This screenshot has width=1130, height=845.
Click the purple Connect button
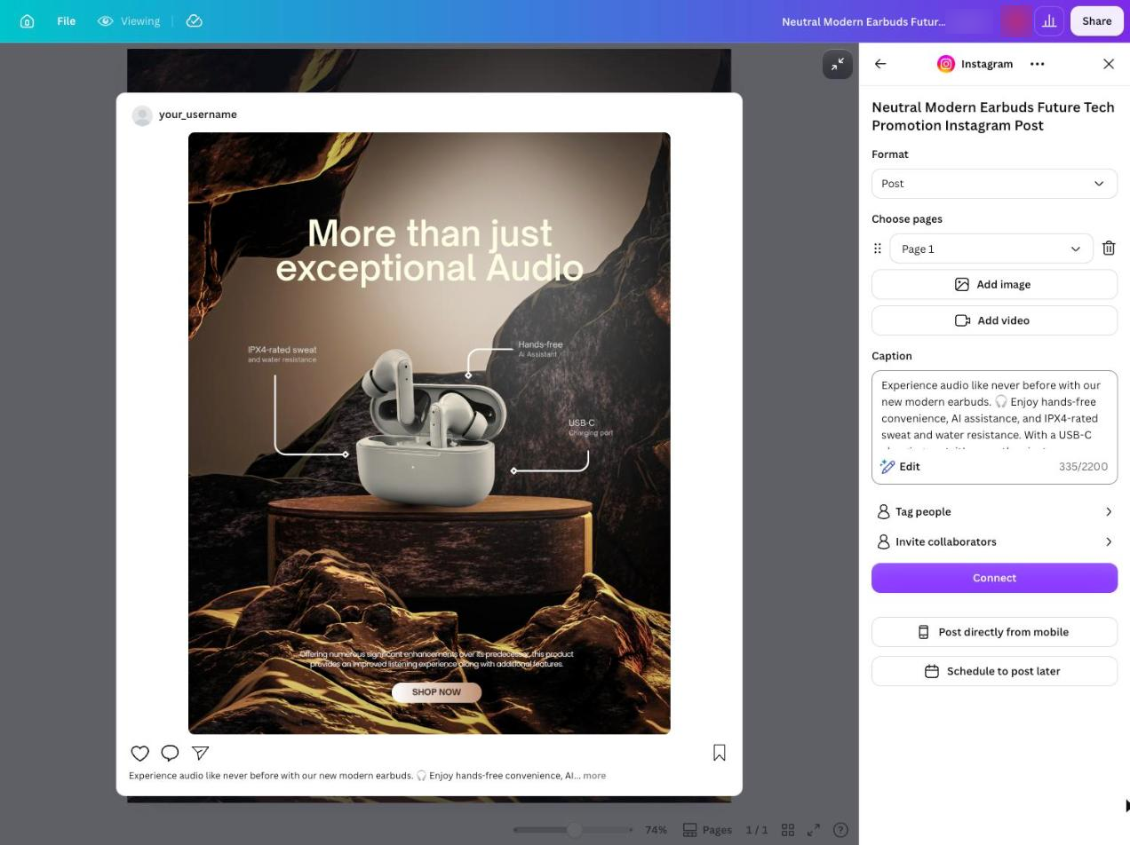(x=994, y=578)
